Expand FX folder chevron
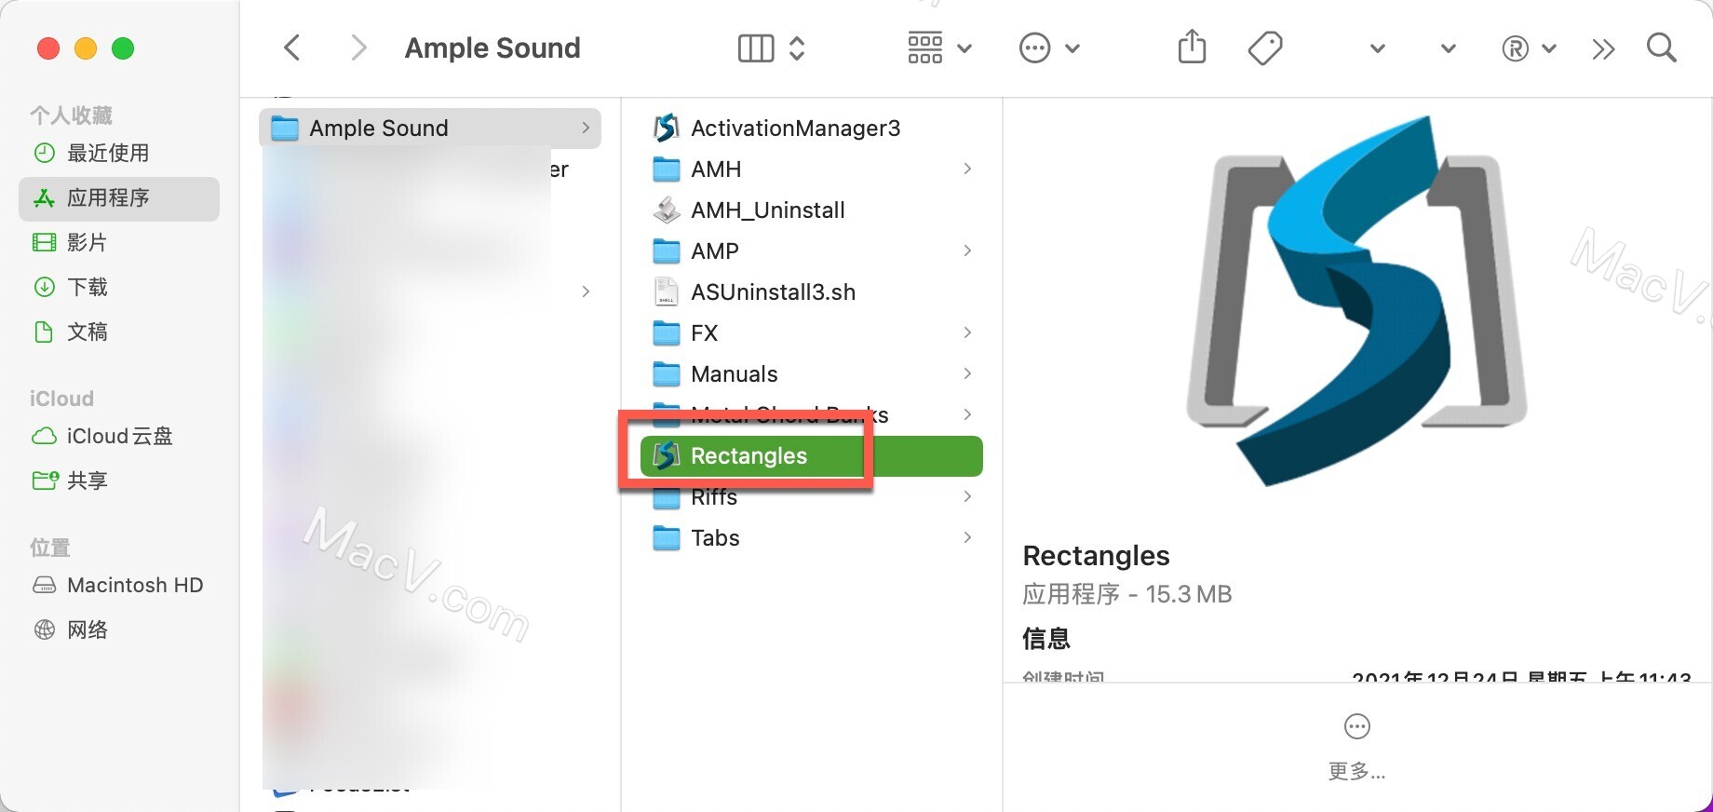Image resolution: width=1713 pixels, height=812 pixels. point(967,332)
